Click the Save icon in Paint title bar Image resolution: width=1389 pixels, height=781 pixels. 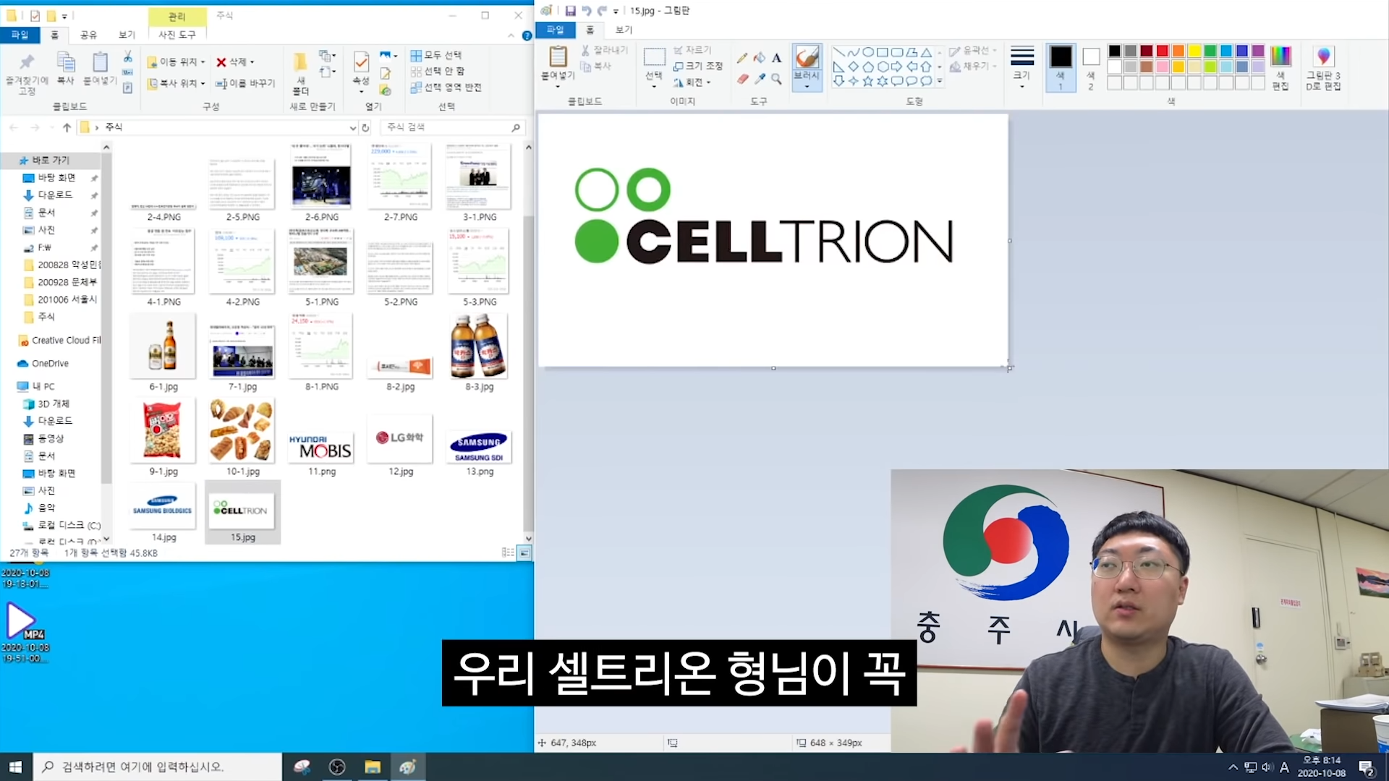pyautogui.click(x=570, y=11)
